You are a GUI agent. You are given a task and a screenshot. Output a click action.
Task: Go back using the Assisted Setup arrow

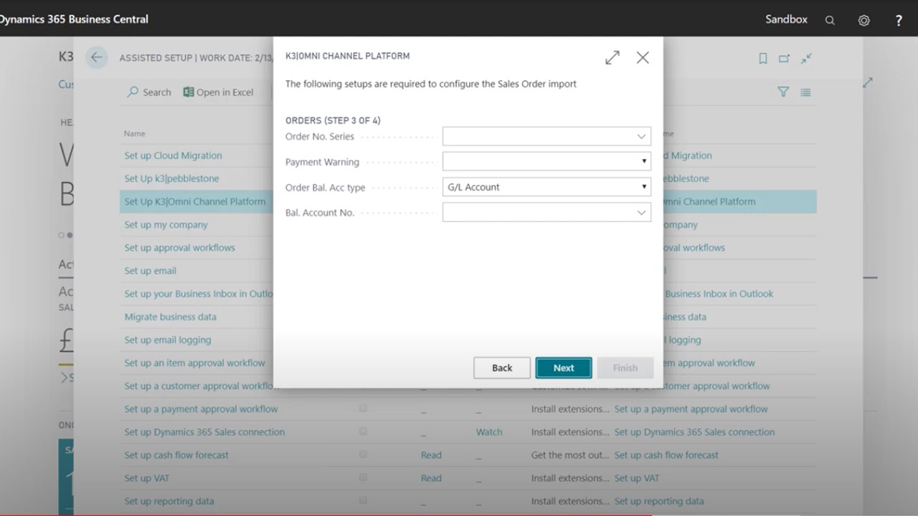tap(97, 58)
